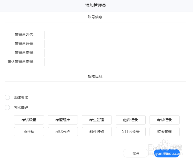
Task: Click the 确认管理员密码 label
Action: click(21, 62)
